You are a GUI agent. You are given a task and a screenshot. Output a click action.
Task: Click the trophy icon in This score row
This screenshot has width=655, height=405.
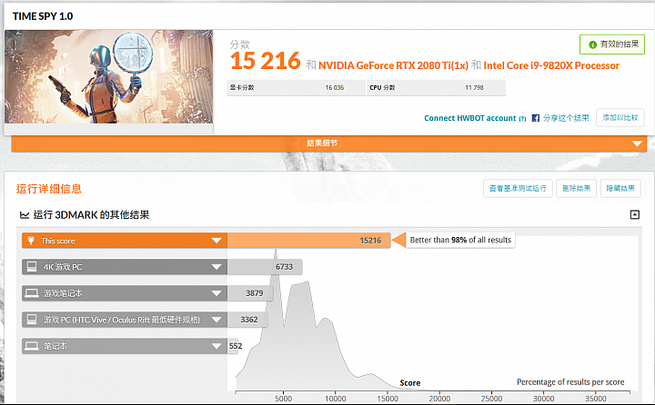31,241
